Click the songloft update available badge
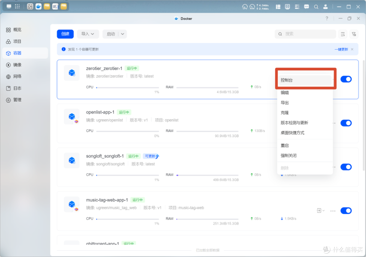The width and height of the screenshot is (366, 257). tap(151, 156)
